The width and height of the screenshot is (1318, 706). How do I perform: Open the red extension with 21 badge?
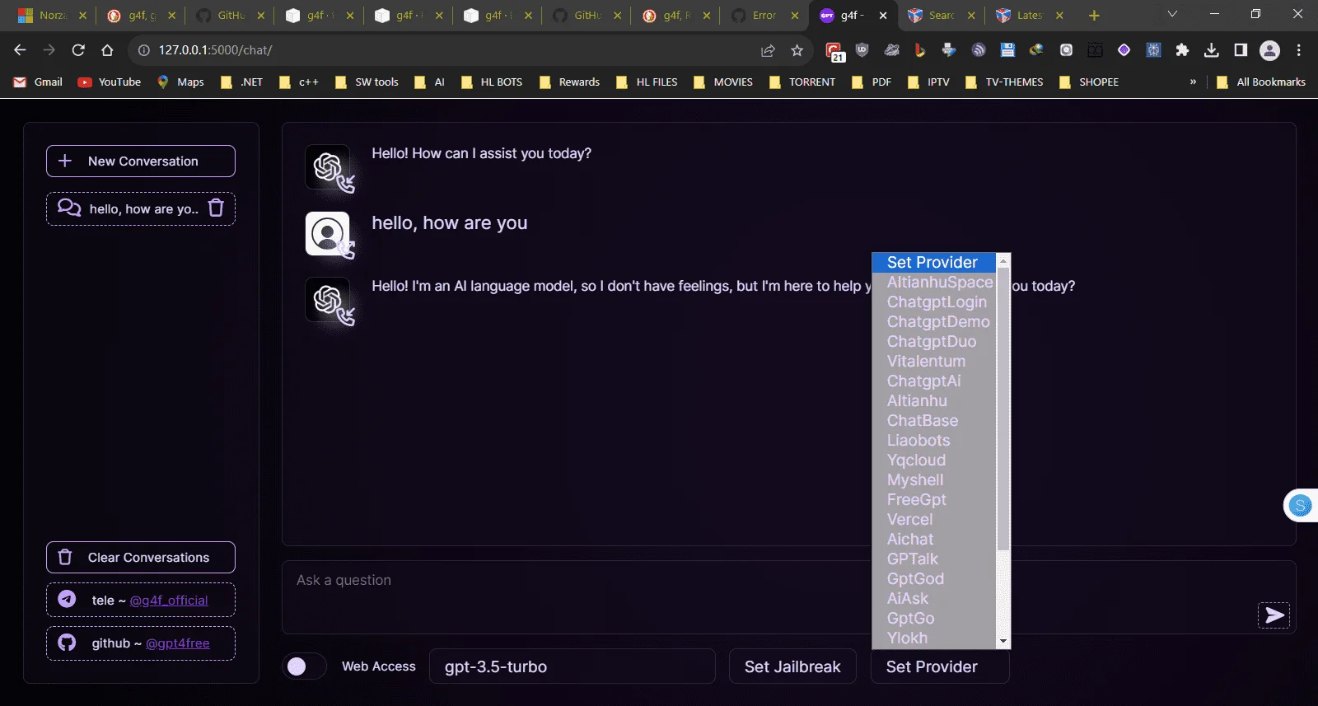tap(834, 52)
